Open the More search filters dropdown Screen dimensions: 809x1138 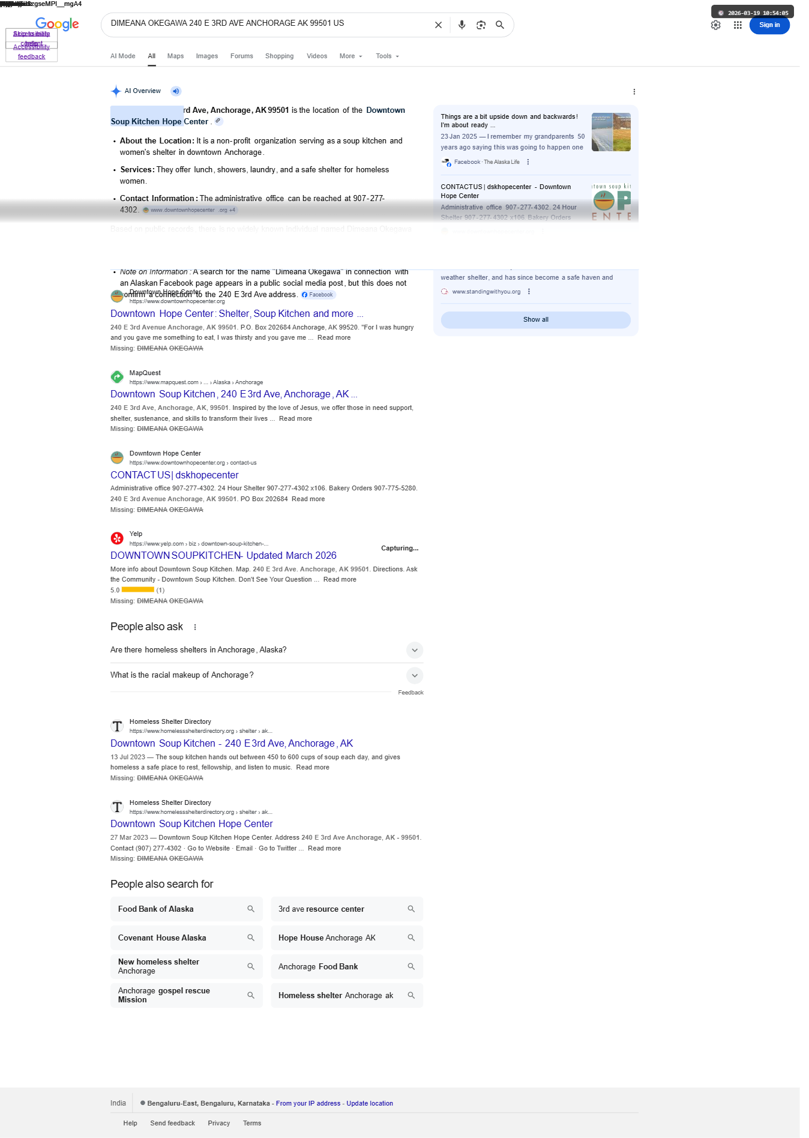point(351,56)
